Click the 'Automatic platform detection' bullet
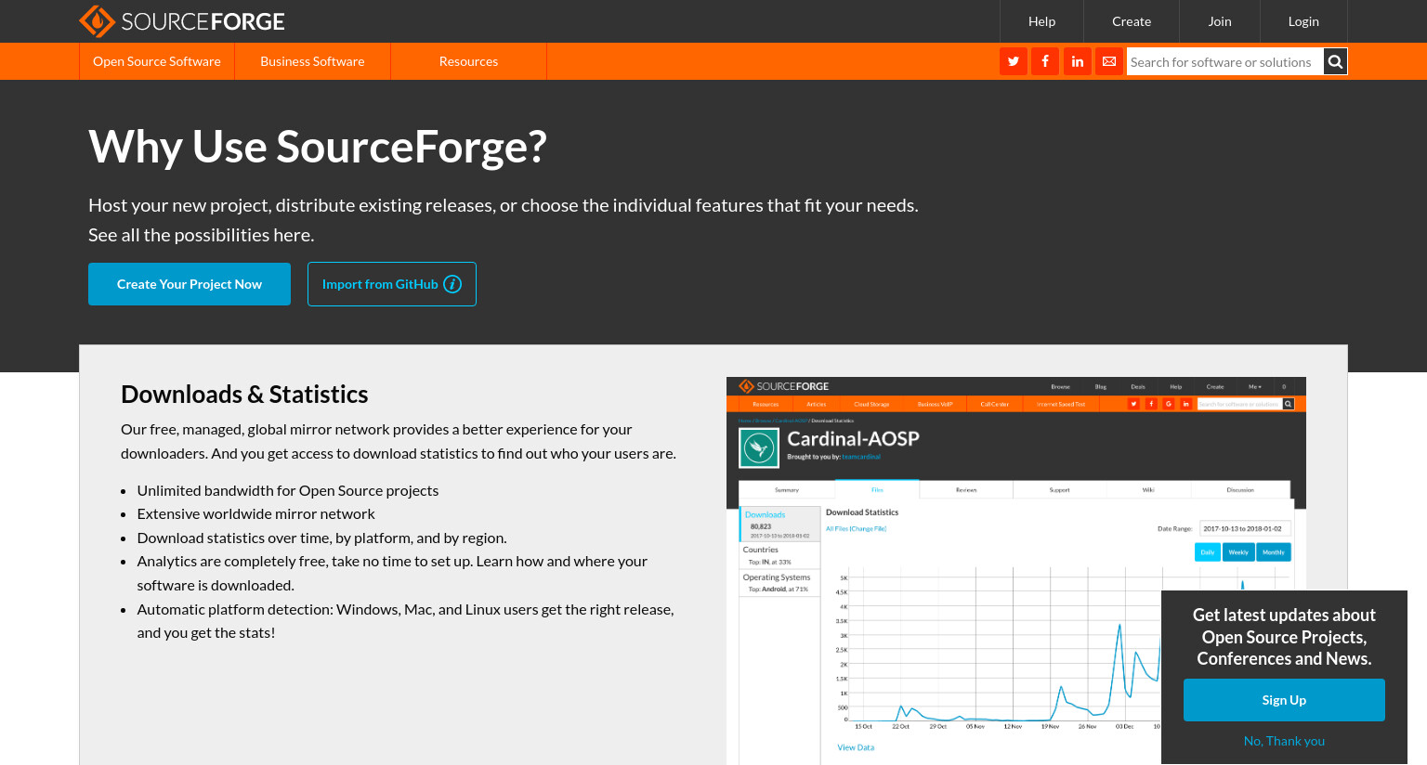Image resolution: width=1427 pixels, height=765 pixels. pos(405,621)
